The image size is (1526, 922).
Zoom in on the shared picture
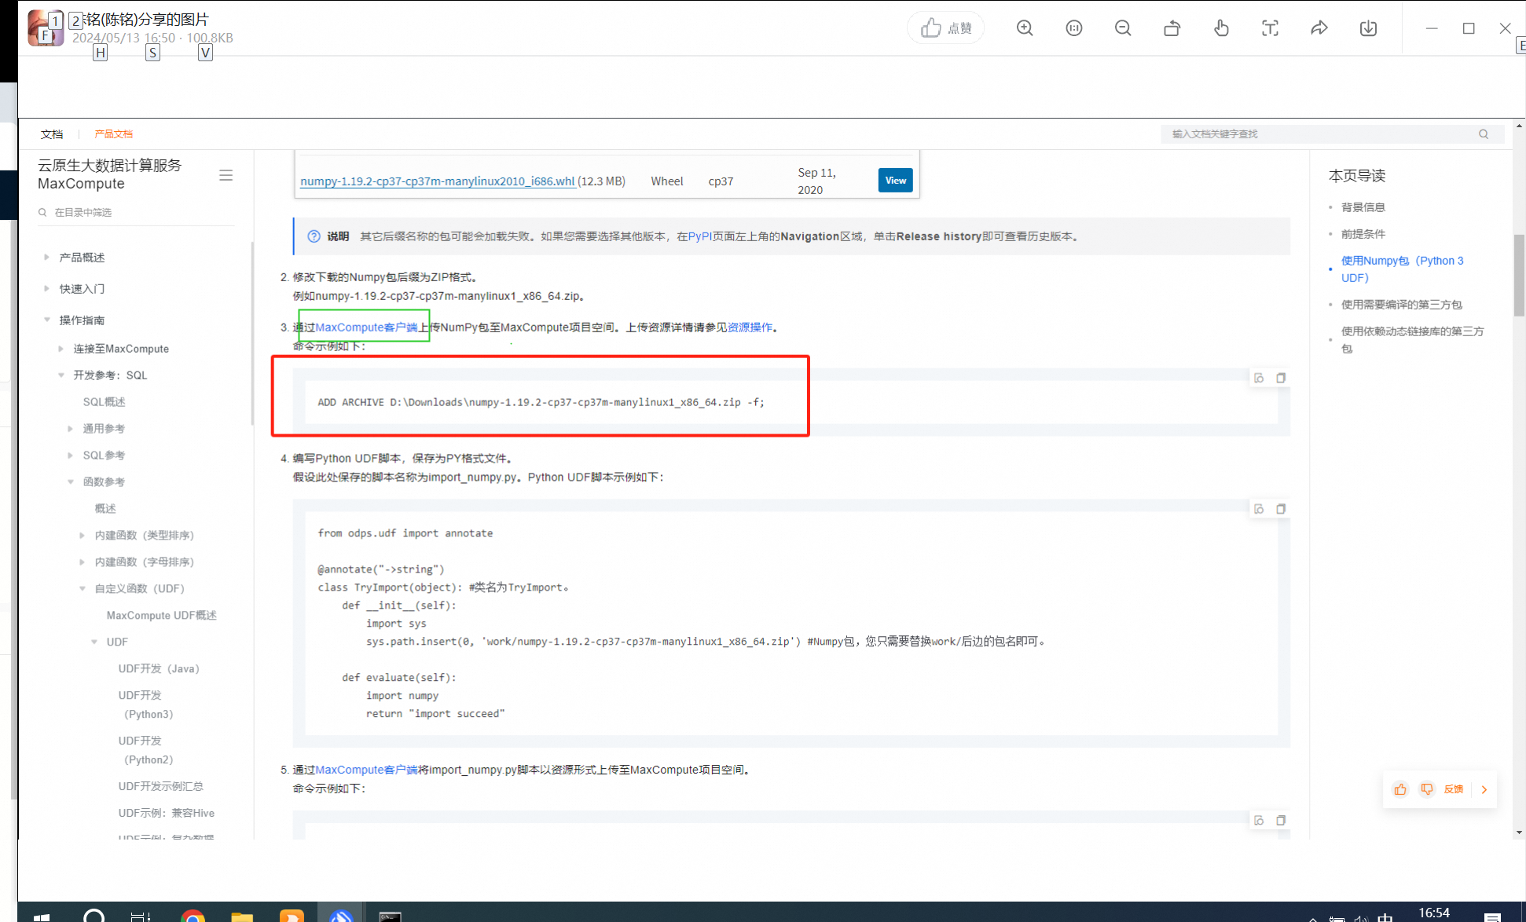pyautogui.click(x=1025, y=28)
